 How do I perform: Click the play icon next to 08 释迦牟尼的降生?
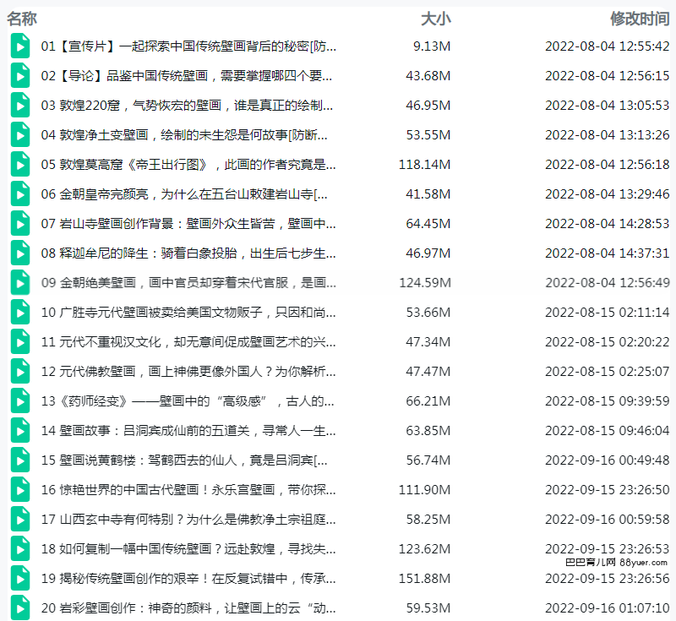19,253
